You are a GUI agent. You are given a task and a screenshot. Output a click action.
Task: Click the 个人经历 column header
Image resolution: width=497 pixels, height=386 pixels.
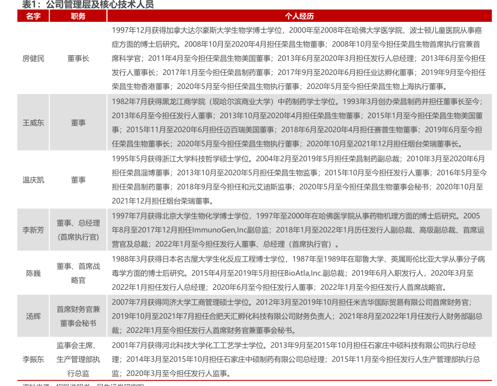(x=299, y=16)
